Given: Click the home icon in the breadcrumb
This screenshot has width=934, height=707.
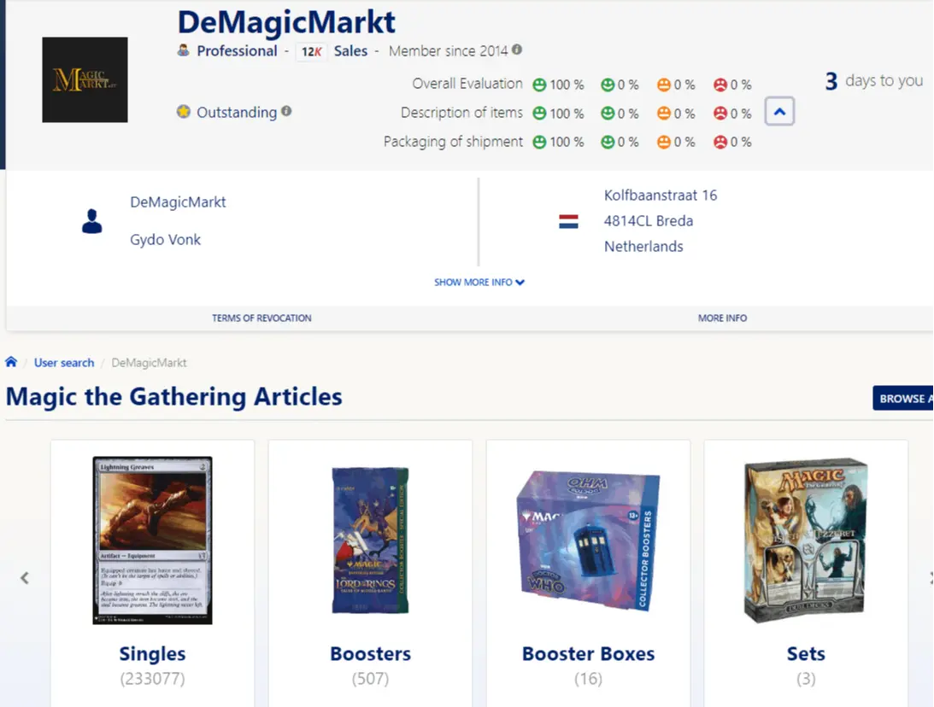Looking at the screenshot, I should click(11, 362).
